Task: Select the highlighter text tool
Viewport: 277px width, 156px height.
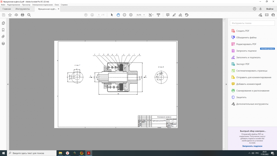Action: (x=174, y=15)
